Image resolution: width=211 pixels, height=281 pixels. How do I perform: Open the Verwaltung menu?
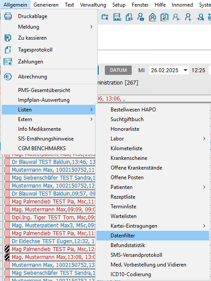(x=93, y=5)
